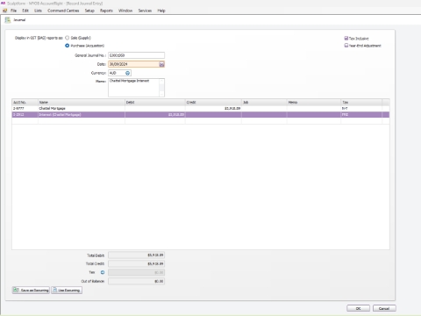Select the Interest (Chattel Mortgage) row name cell

(x=82, y=115)
